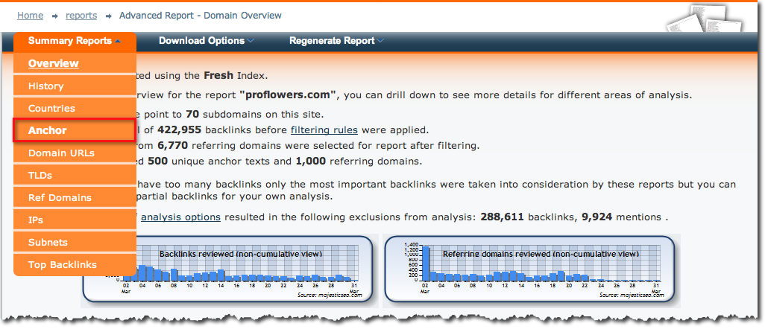765x329 pixels.
Task: Click the reports breadcrumb link
Action: [81, 15]
